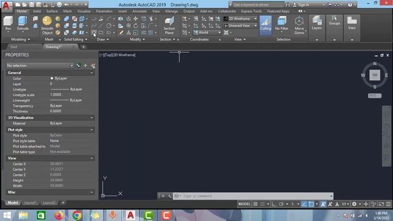The width and height of the screenshot is (393, 221).
Task: Select the Line tool in Draw panel
Action: (101, 26)
